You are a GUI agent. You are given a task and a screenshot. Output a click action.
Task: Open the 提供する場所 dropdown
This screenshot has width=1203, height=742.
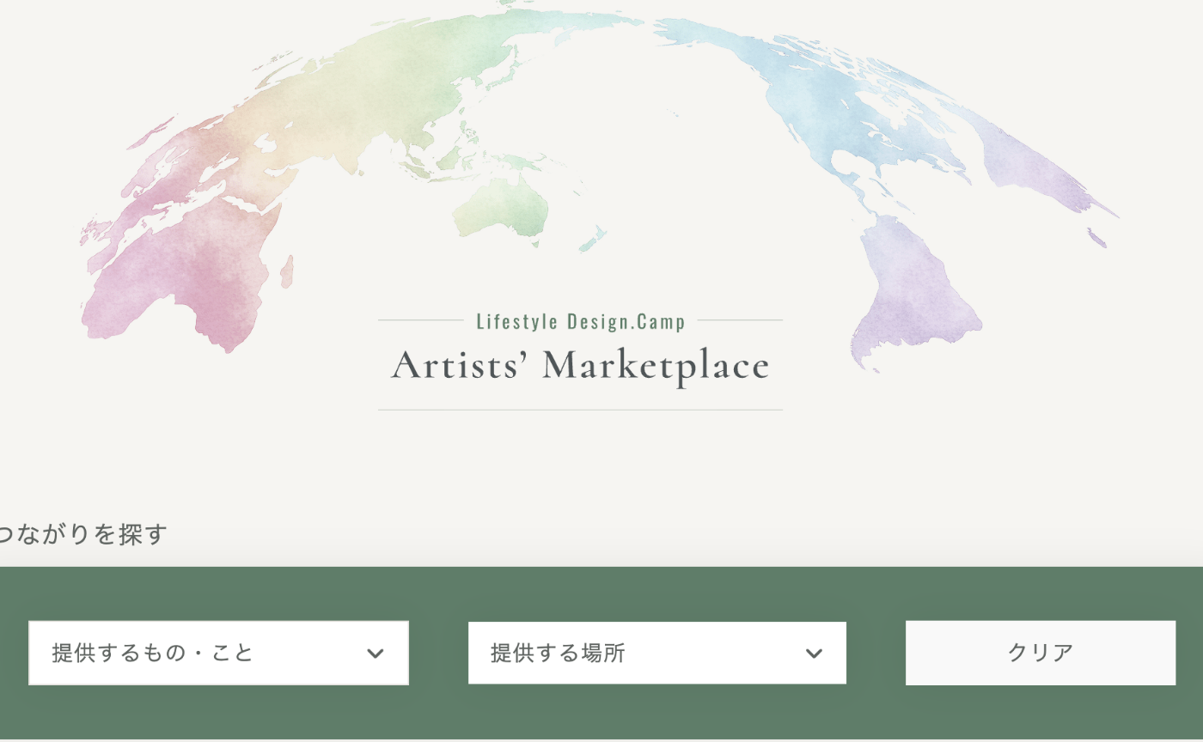(x=657, y=653)
